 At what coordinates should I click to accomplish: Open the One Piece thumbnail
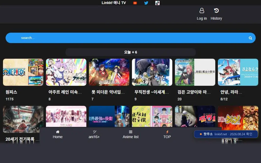coord(23,72)
